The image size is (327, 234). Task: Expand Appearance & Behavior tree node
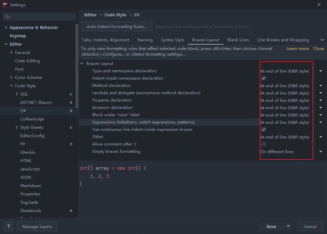tap(6, 28)
